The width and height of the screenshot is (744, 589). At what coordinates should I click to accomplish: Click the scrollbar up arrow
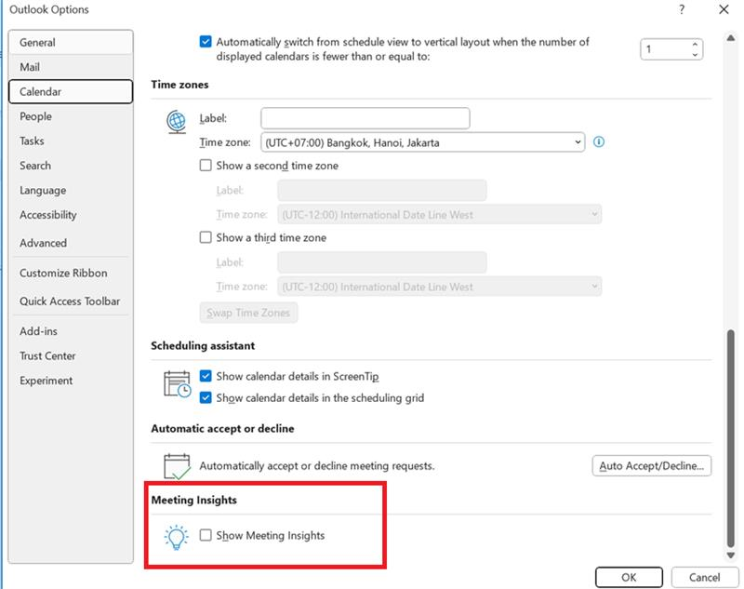tap(731, 38)
